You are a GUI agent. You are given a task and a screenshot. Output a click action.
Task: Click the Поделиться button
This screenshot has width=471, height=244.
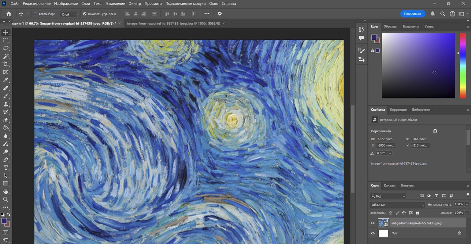point(413,14)
